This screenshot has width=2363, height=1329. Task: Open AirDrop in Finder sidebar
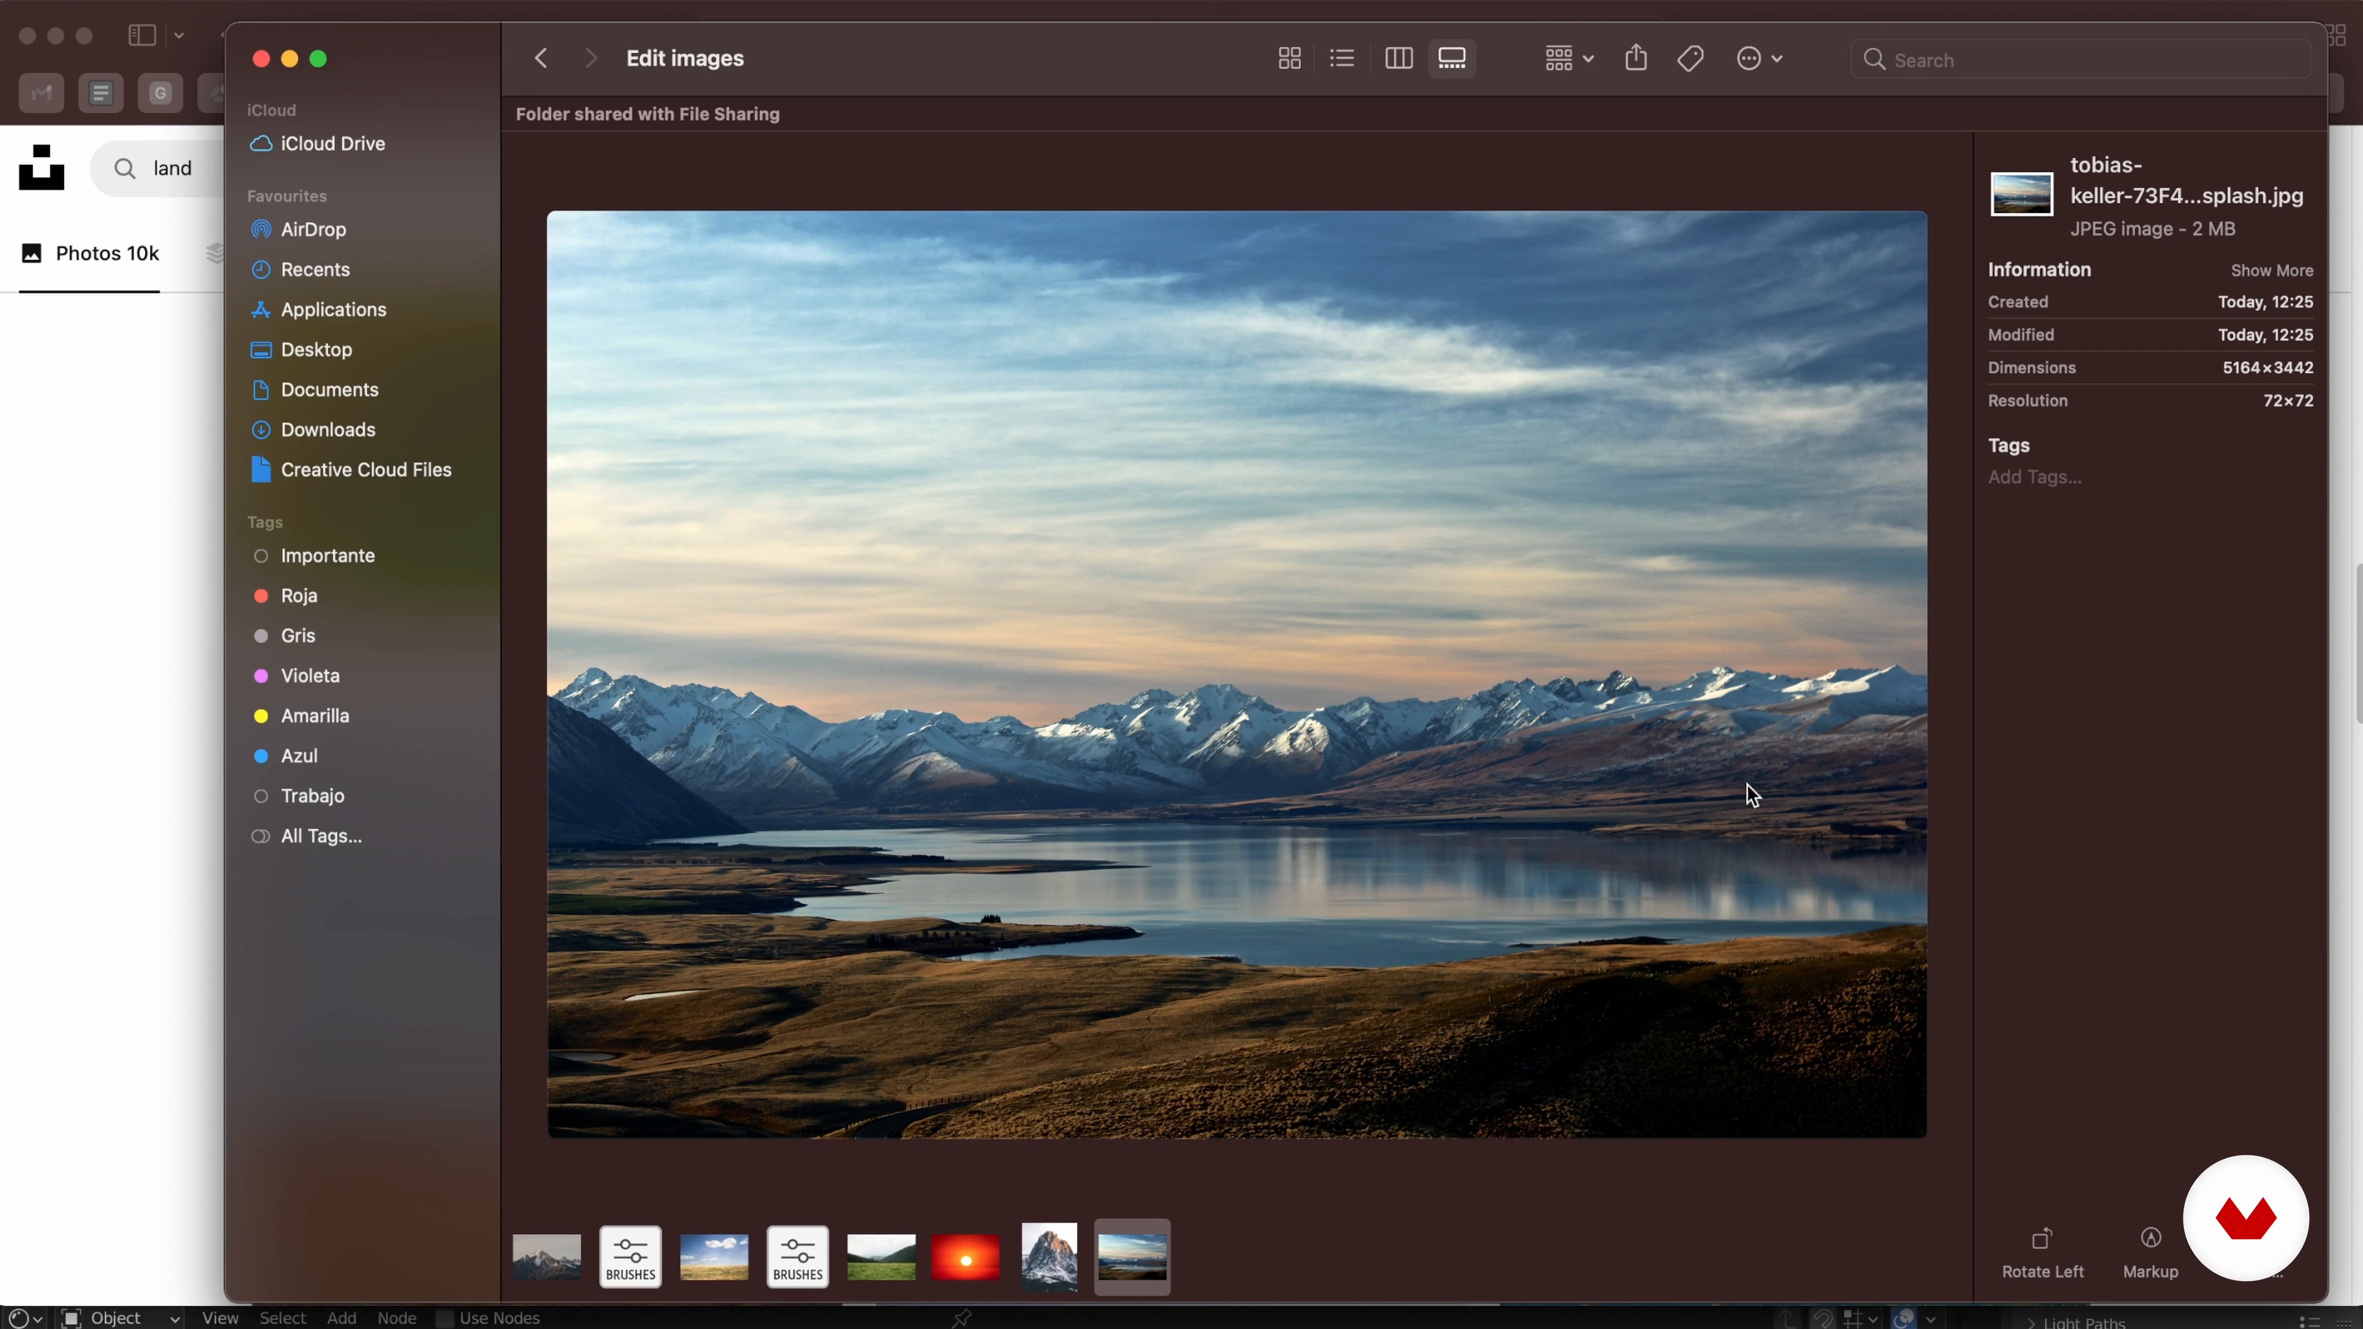[x=298, y=229]
